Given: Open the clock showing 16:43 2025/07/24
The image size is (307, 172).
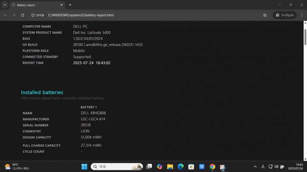Looking at the screenshot, I should click(295, 166).
